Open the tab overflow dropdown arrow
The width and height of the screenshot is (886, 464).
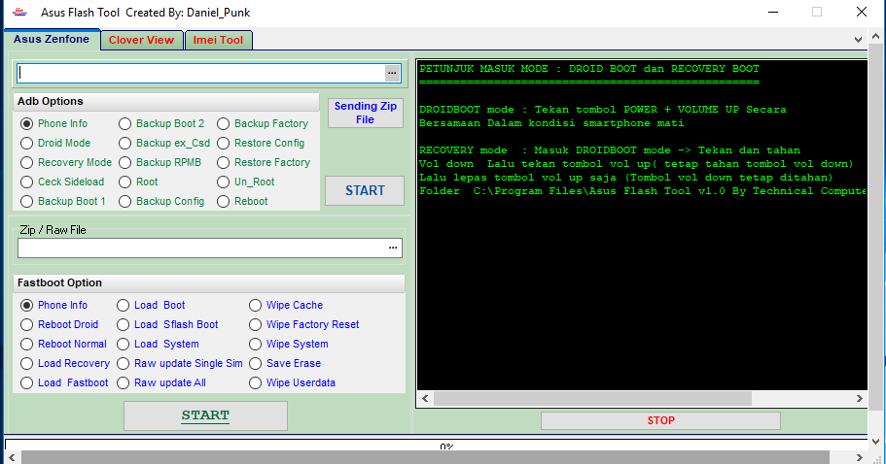[858, 40]
